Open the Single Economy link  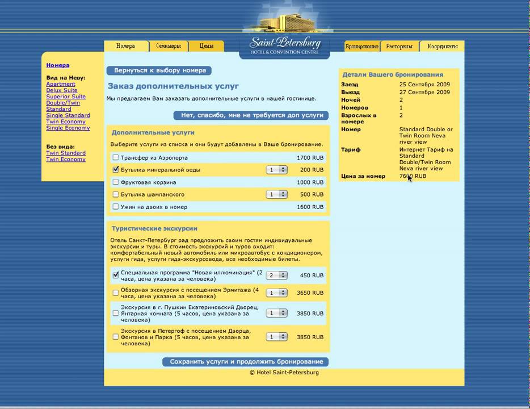pos(68,128)
